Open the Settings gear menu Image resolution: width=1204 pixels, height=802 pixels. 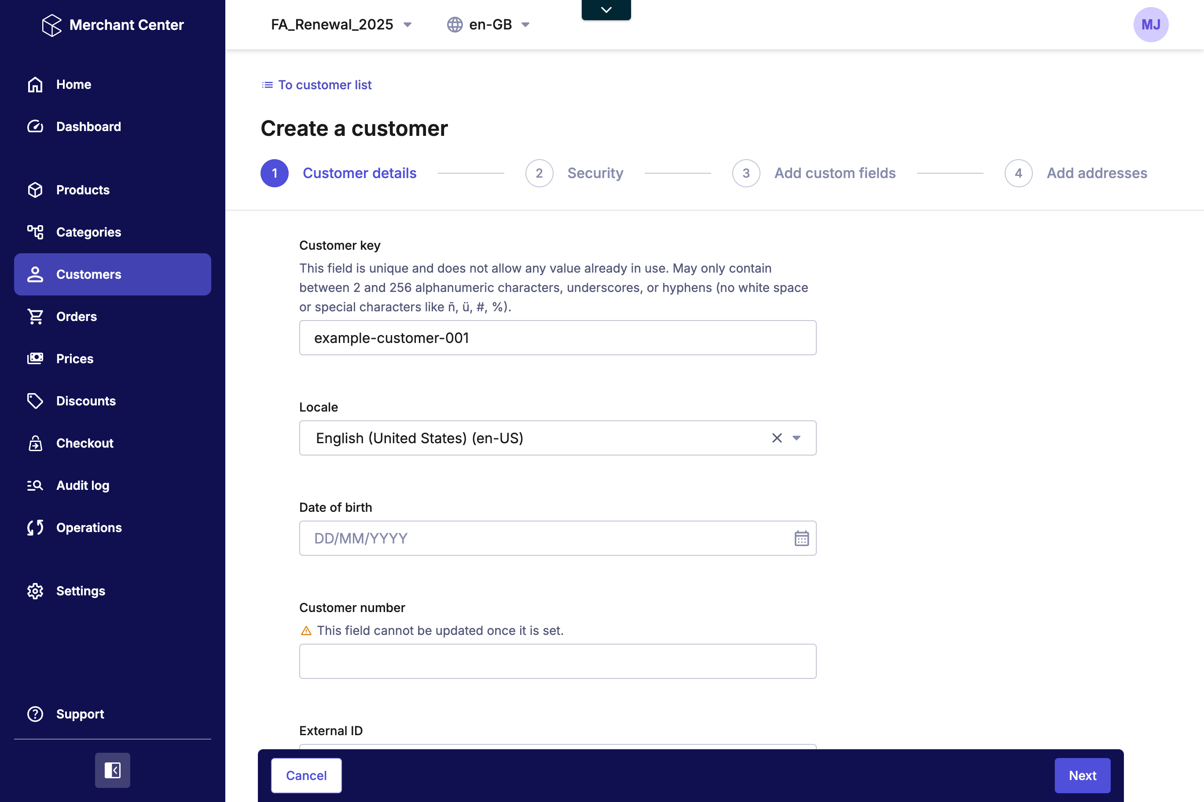[35, 591]
